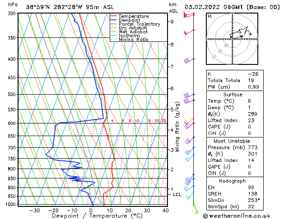The height and width of the screenshot is (219, 284).
Task: Select the 'Isotherm' legend label
Action: 129,36
